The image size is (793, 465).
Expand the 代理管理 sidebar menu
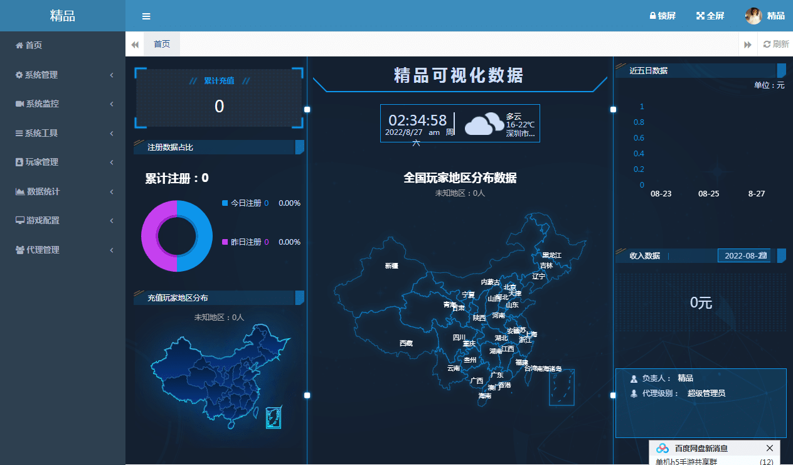pos(63,250)
